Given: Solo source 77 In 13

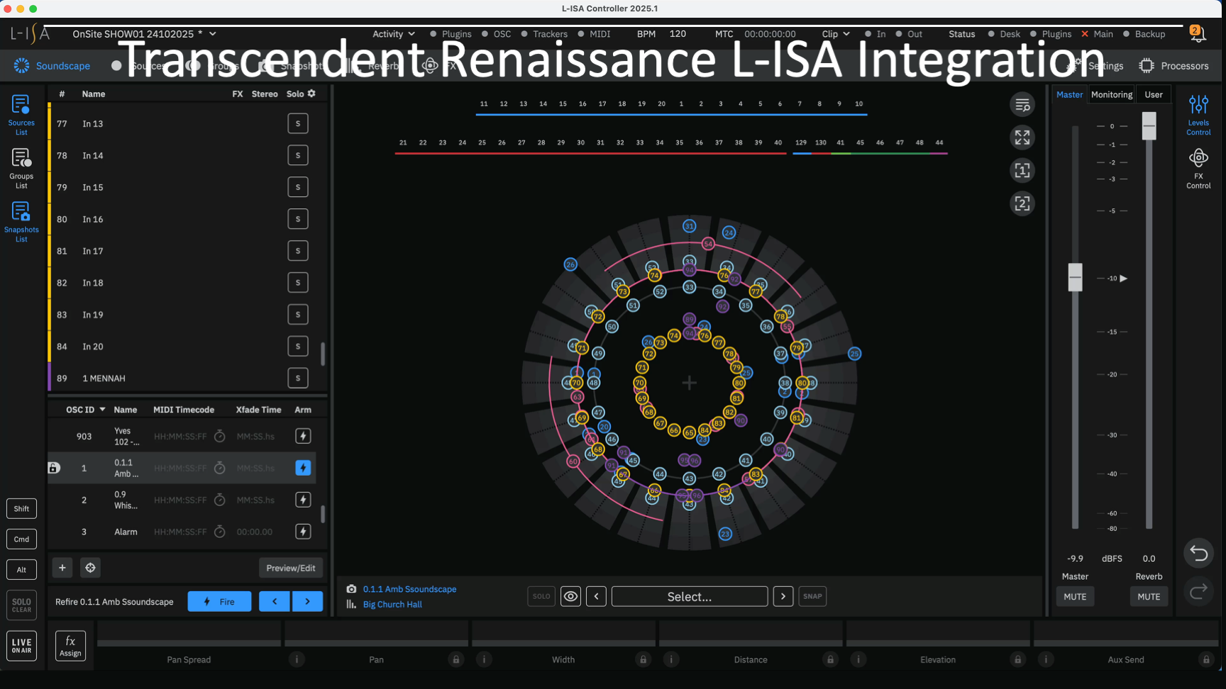Looking at the screenshot, I should click(x=298, y=123).
